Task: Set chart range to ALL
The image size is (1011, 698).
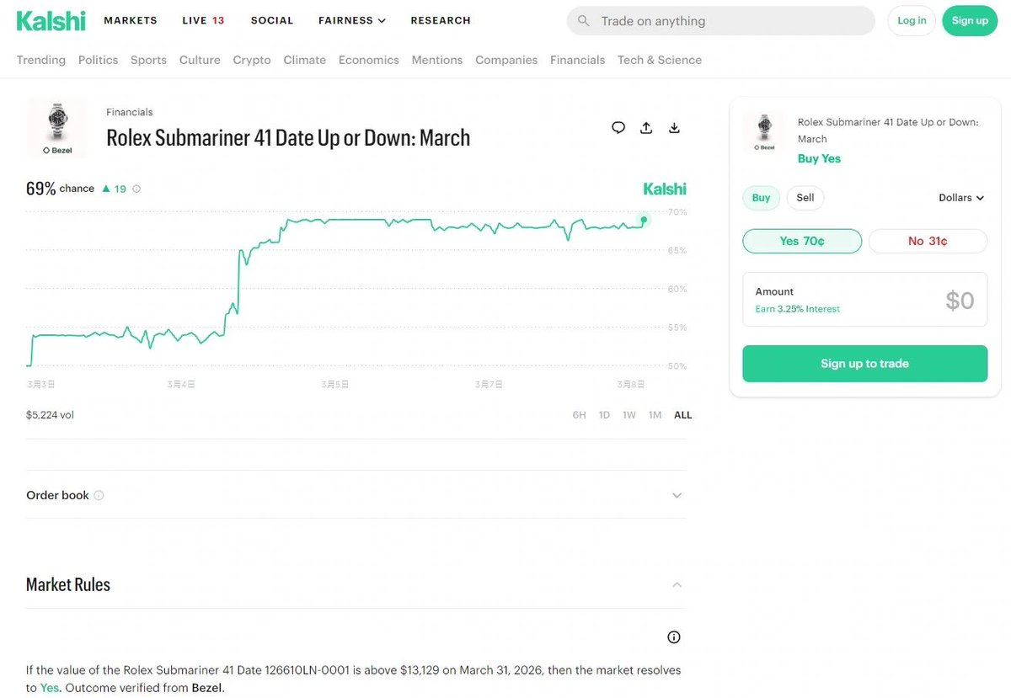Action: (x=682, y=415)
